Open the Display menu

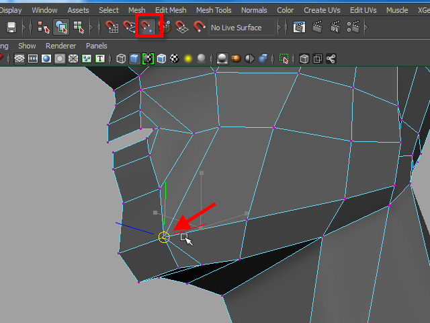click(11, 11)
